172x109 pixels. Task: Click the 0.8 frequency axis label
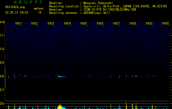pyautogui.click(x=2, y=76)
